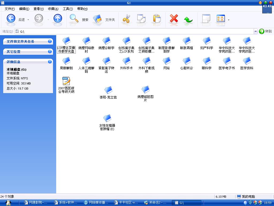The width and height of the screenshot is (274, 206).
Task: Open the address bar dropdown list
Action: 255,31
